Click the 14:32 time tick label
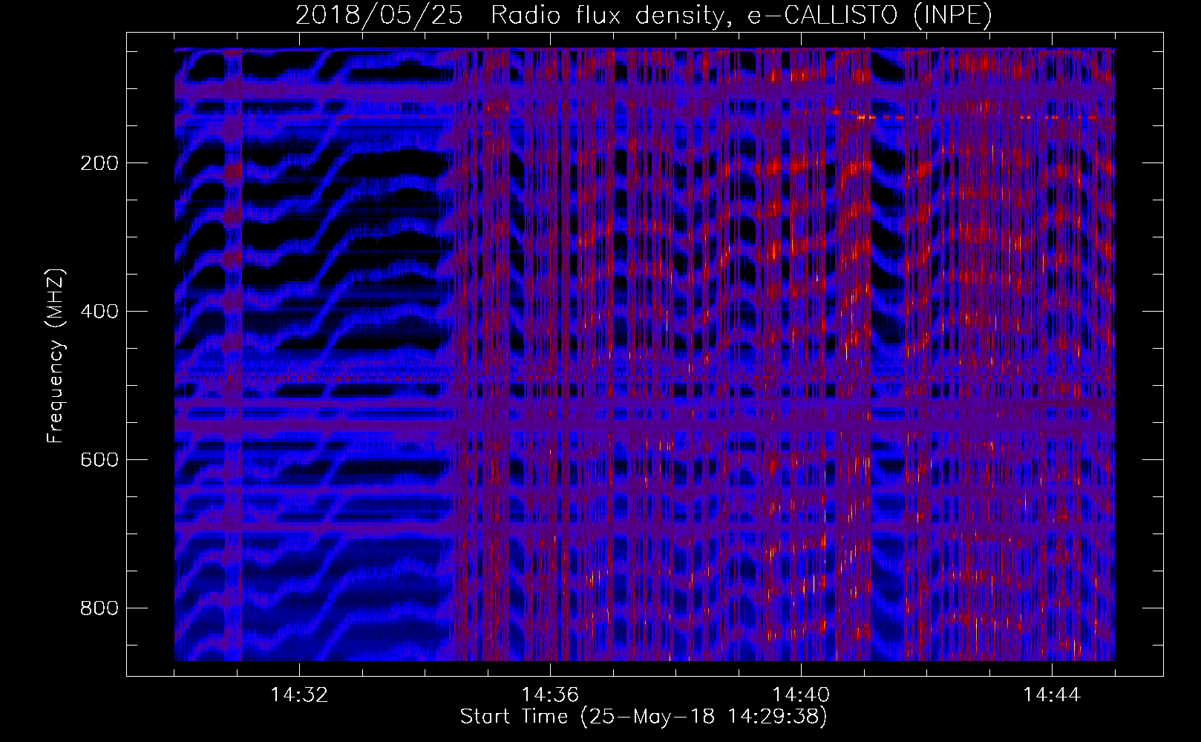1201x742 pixels. 299,695
